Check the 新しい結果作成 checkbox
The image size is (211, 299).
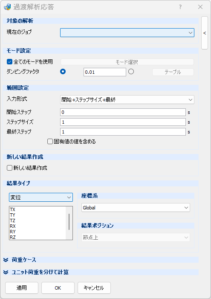[9, 168]
